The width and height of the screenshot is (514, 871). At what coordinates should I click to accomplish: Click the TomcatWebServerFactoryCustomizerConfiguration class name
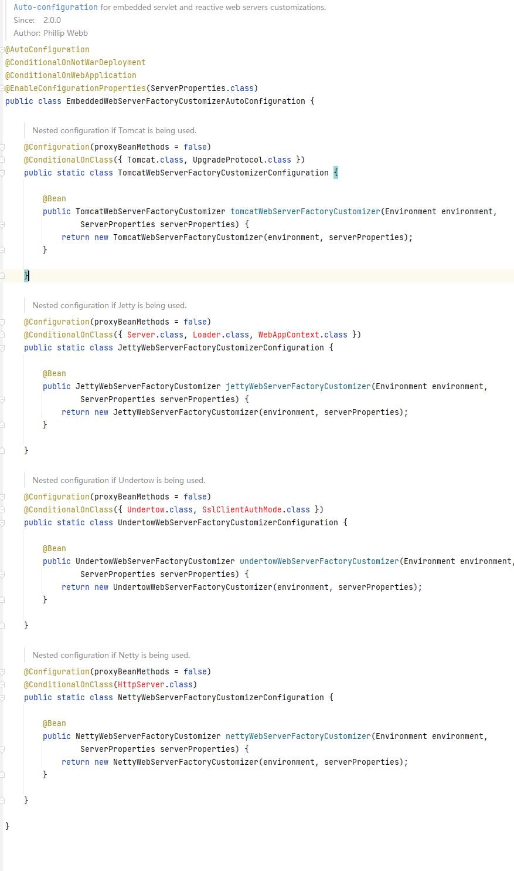click(223, 173)
